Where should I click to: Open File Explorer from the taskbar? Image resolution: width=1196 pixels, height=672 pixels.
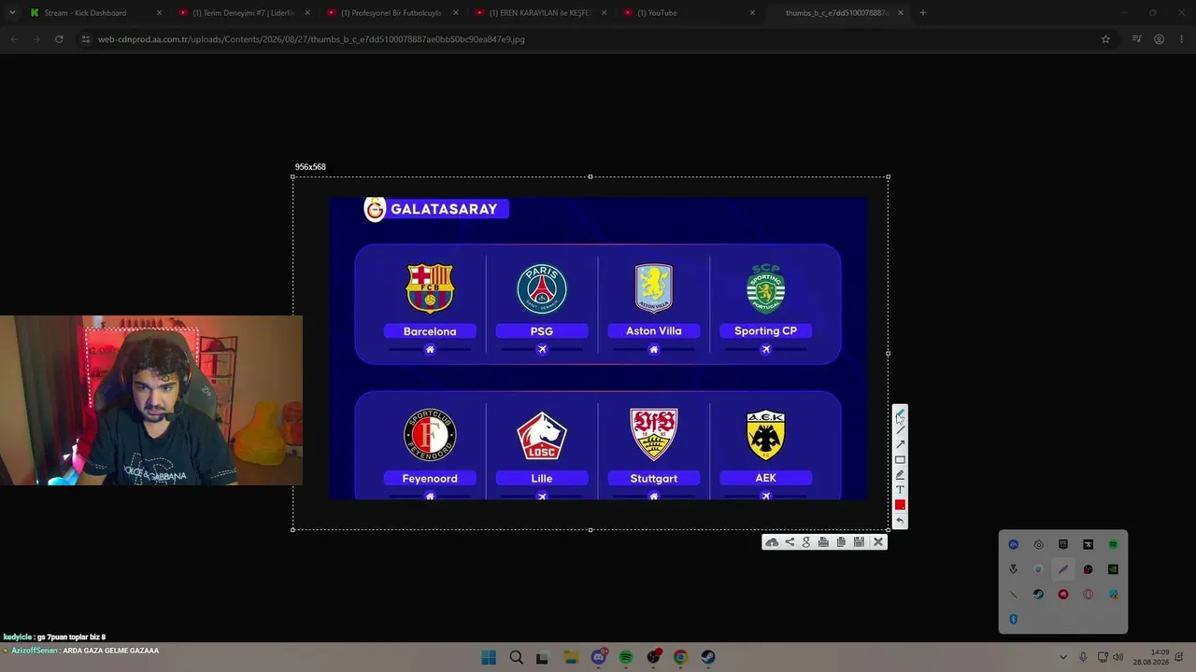(x=571, y=657)
